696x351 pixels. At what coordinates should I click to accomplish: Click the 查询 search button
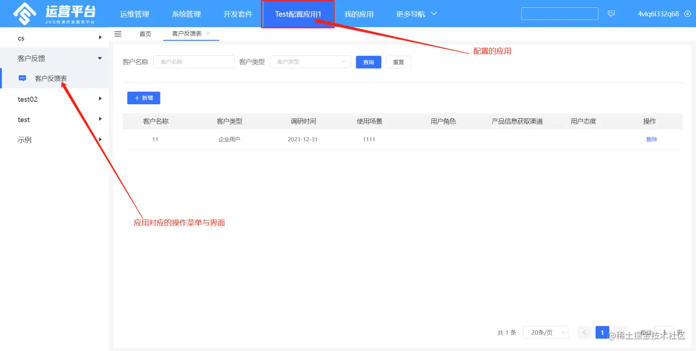(x=369, y=62)
